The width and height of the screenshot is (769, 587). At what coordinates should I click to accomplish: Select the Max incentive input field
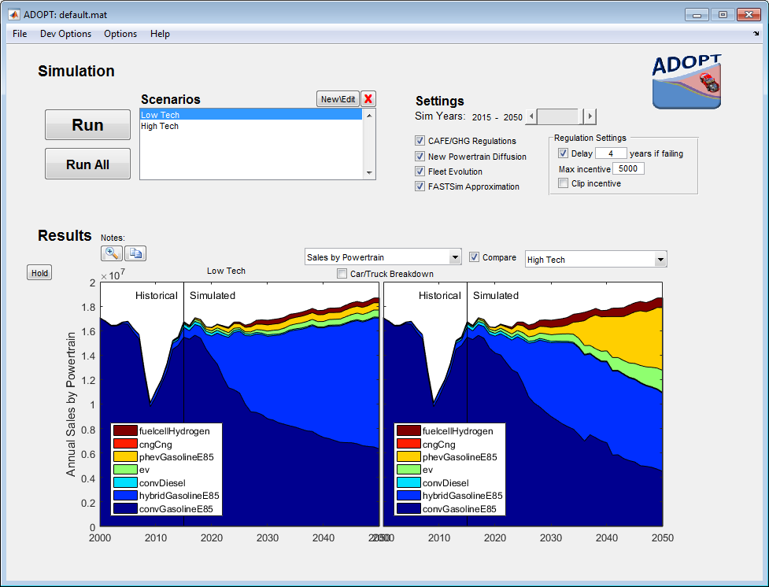(630, 168)
